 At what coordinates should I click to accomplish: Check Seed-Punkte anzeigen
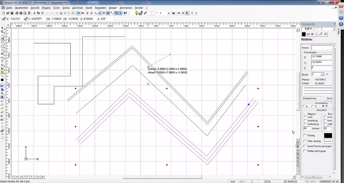pyautogui.click(x=305, y=146)
